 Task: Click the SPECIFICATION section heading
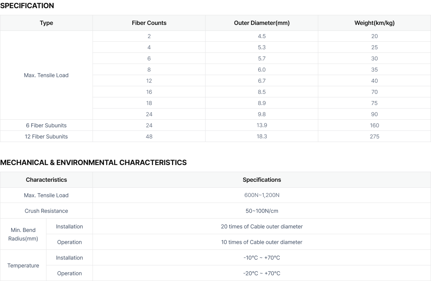[x=27, y=6]
